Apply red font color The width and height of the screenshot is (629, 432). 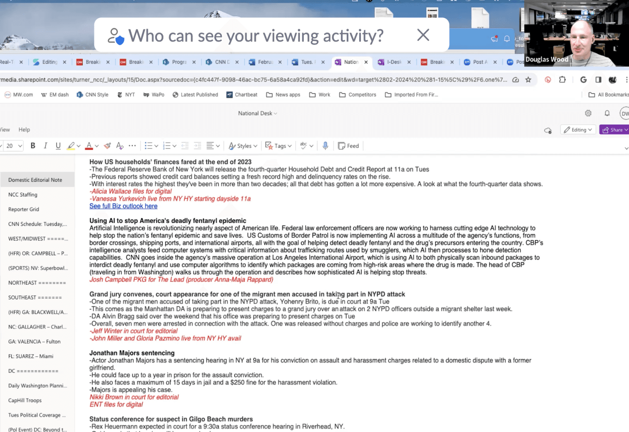coord(89,146)
